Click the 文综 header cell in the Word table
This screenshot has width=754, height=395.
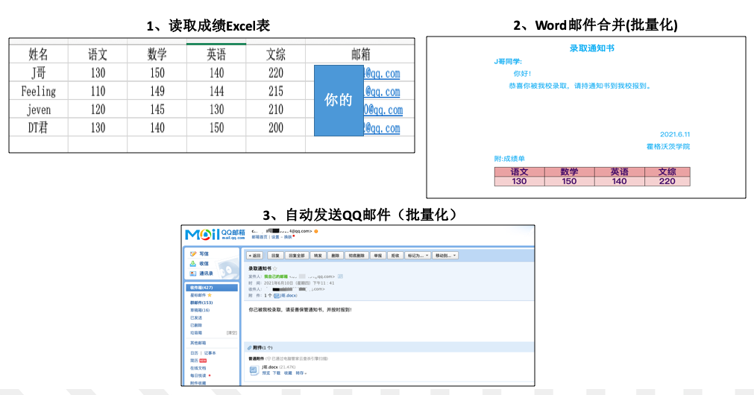(667, 171)
